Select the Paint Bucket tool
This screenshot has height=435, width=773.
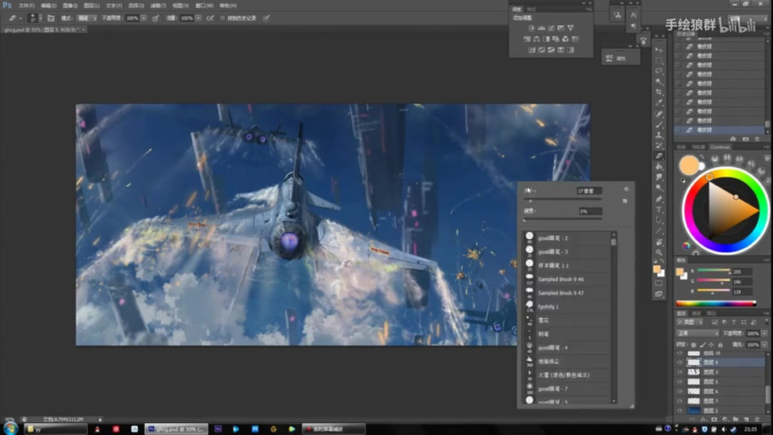(659, 167)
